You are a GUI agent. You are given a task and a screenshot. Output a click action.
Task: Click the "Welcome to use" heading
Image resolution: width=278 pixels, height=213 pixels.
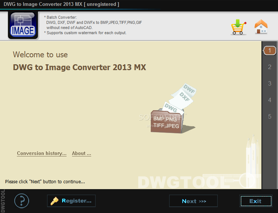click(x=40, y=54)
